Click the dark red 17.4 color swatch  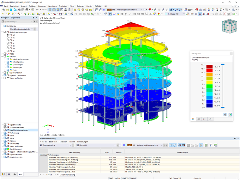[209, 67]
